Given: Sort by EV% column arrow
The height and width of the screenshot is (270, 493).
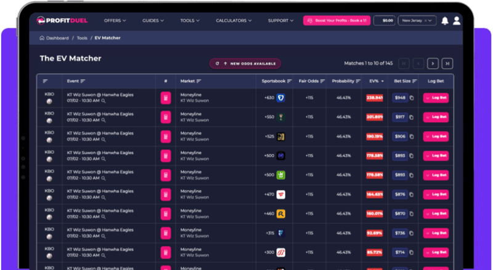Looking at the screenshot, I should click(383, 81).
